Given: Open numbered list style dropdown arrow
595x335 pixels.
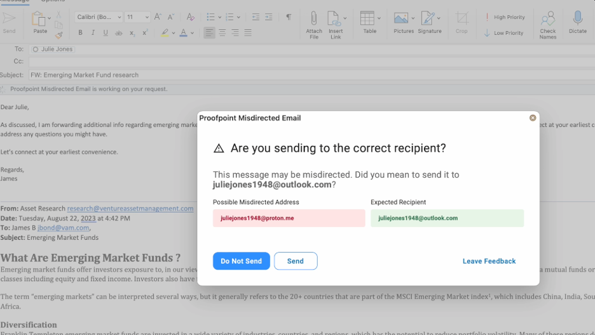Looking at the screenshot, I should click(x=238, y=17).
